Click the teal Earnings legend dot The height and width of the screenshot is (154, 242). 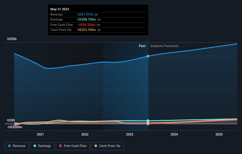35,146
